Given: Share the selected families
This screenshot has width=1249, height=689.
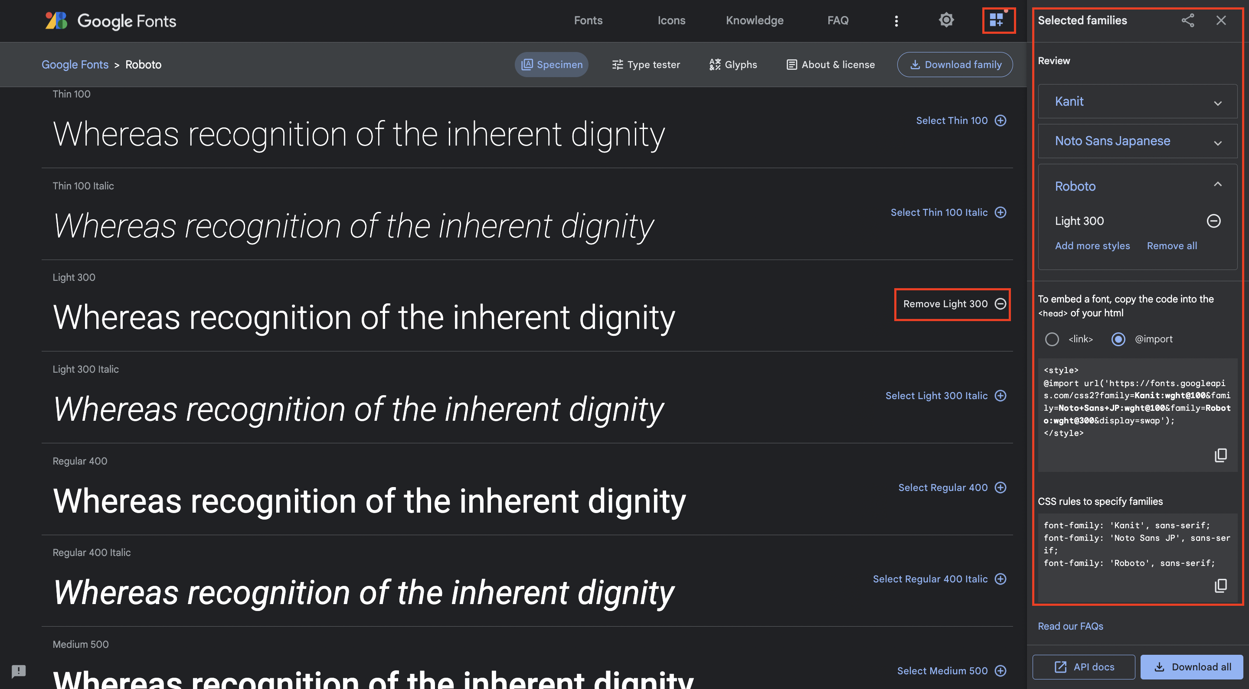Looking at the screenshot, I should 1187,20.
